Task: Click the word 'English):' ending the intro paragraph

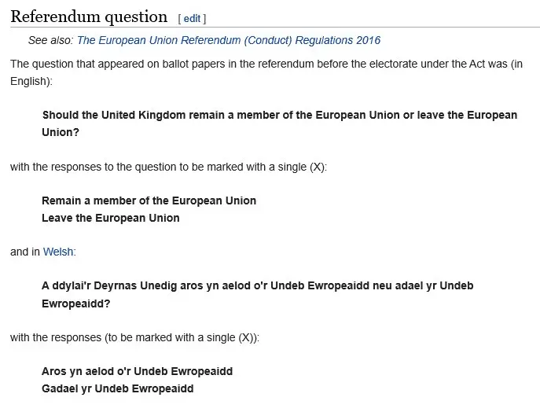Action: [x=31, y=80]
